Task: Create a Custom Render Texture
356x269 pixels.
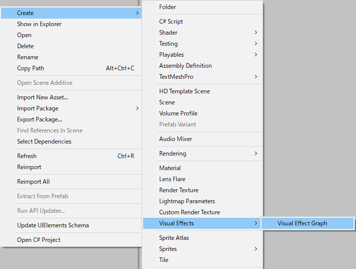Action: tap(202, 212)
